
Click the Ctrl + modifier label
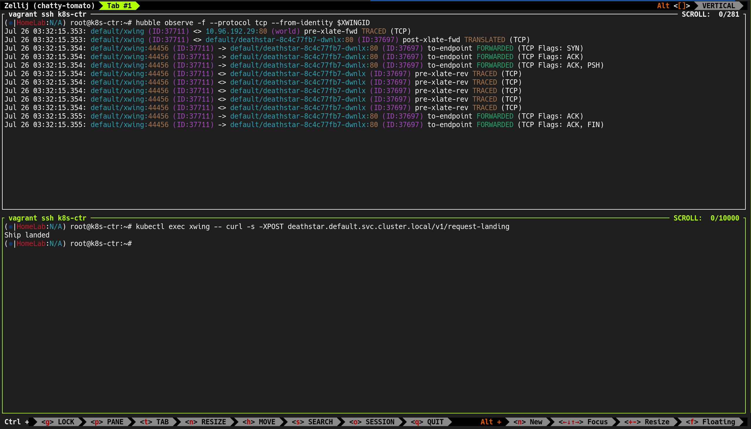16,422
